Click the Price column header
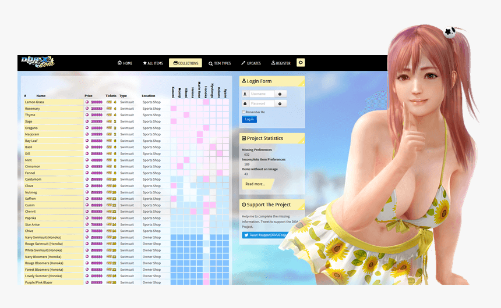The height and width of the screenshot is (308, 501). pyautogui.click(x=89, y=96)
